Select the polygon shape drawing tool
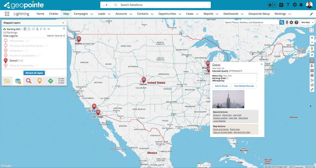 [312, 66]
